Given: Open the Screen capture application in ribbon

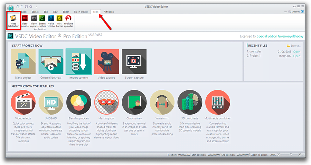Looking at the screenshot, I should [x=42, y=21].
